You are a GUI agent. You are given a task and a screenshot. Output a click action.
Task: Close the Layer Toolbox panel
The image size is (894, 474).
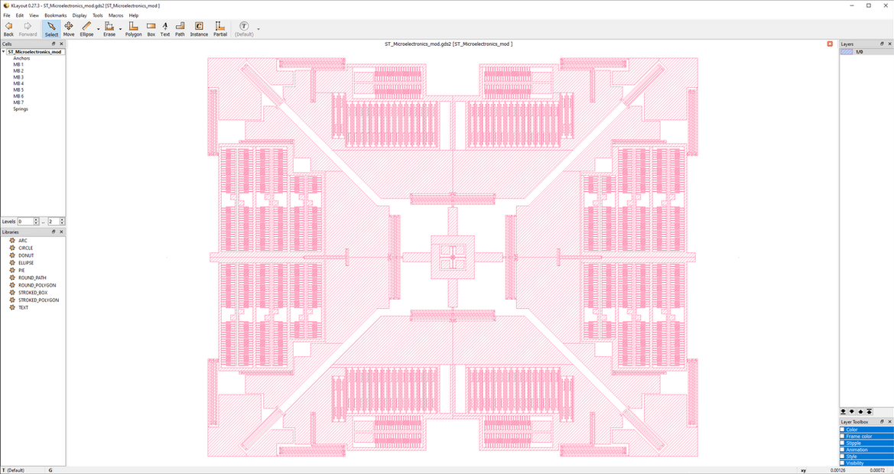(889, 421)
